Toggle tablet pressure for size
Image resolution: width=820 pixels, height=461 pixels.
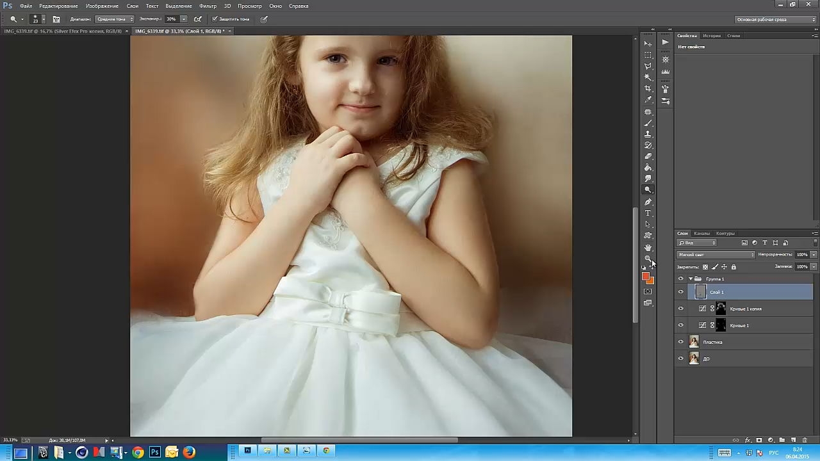click(264, 19)
